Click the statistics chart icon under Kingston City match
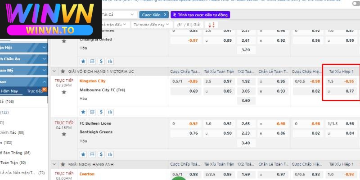The height and width of the screenshot is (180, 360). 110,112
